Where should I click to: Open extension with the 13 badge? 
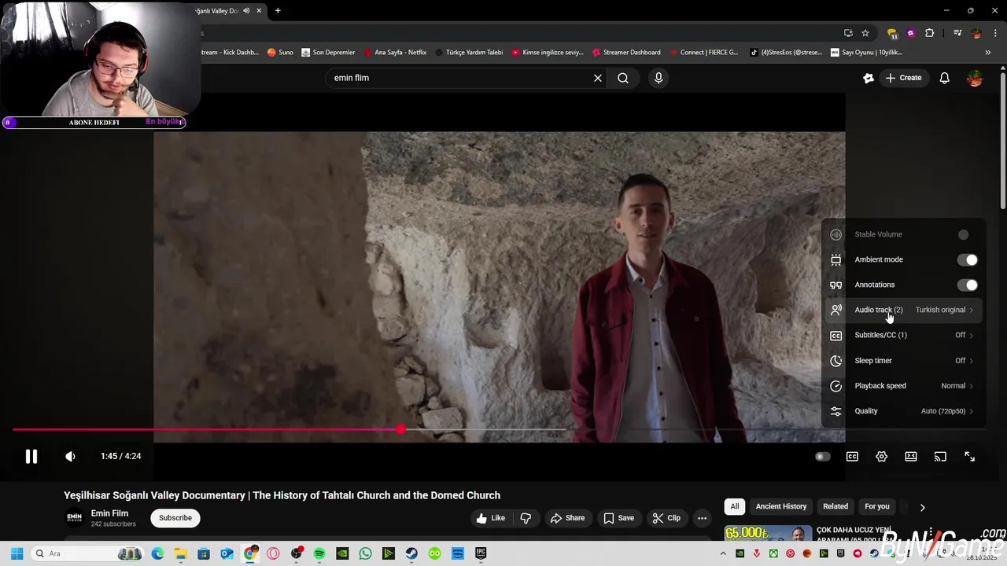(891, 33)
